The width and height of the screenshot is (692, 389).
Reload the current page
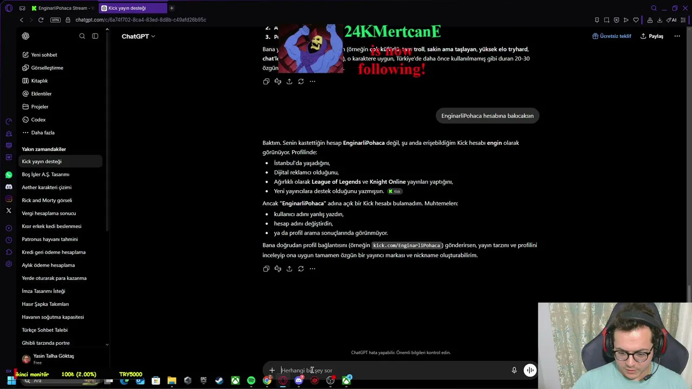pyautogui.click(x=41, y=20)
